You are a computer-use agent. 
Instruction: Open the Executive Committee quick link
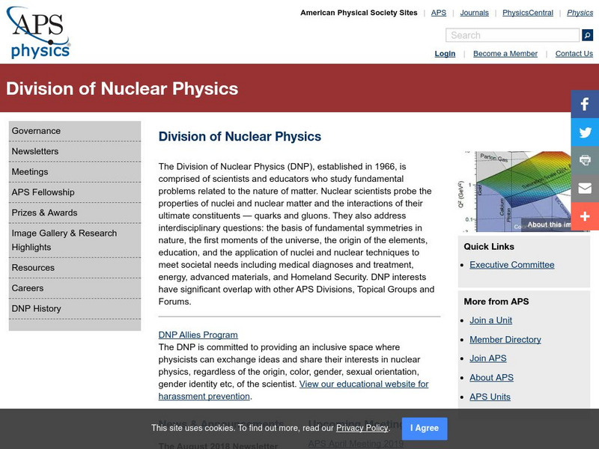pos(511,265)
